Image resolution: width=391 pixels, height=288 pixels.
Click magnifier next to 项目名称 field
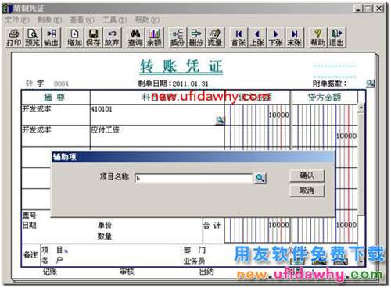coord(260,178)
